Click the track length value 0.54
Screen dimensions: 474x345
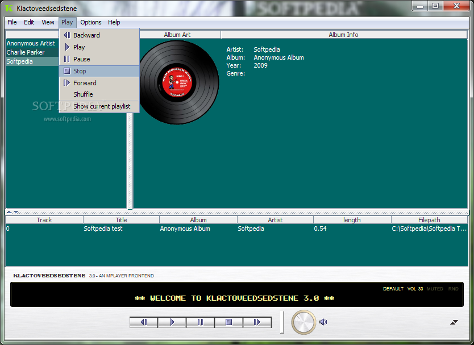point(320,228)
